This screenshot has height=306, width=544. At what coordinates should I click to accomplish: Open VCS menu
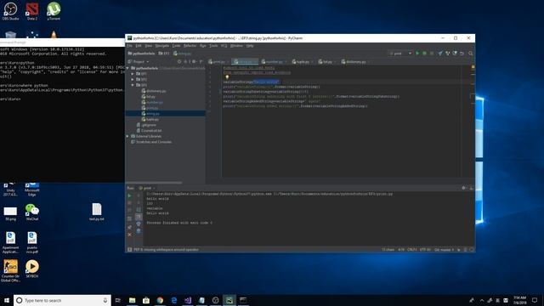coord(224,46)
